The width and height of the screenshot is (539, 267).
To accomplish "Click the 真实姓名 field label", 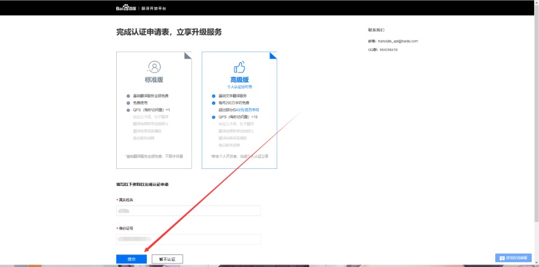I will pos(126,199).
